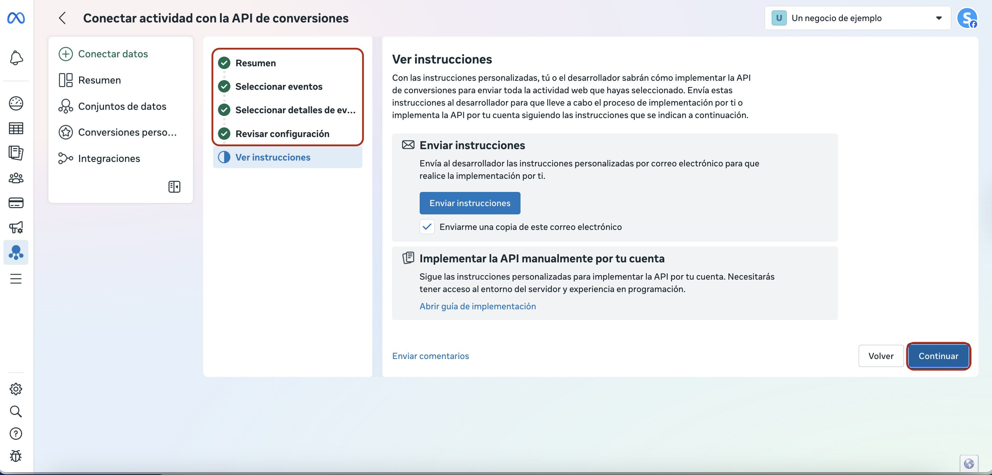992x475 pixels.
Task: Toggle 'Enviarme una copia' checkbox
Action: point(427,227)
